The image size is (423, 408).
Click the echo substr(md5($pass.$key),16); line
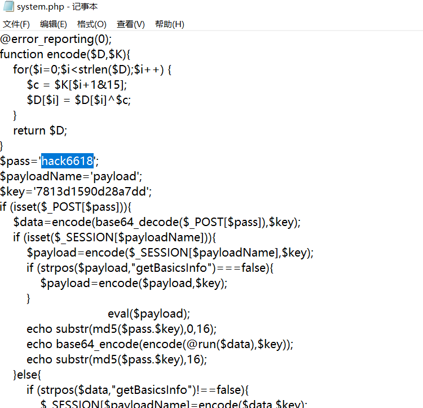[x=117, y=359]
